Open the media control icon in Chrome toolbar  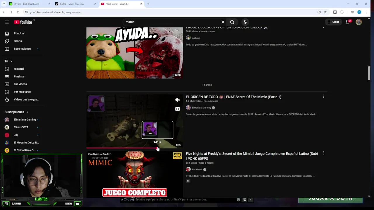(352, 12)
